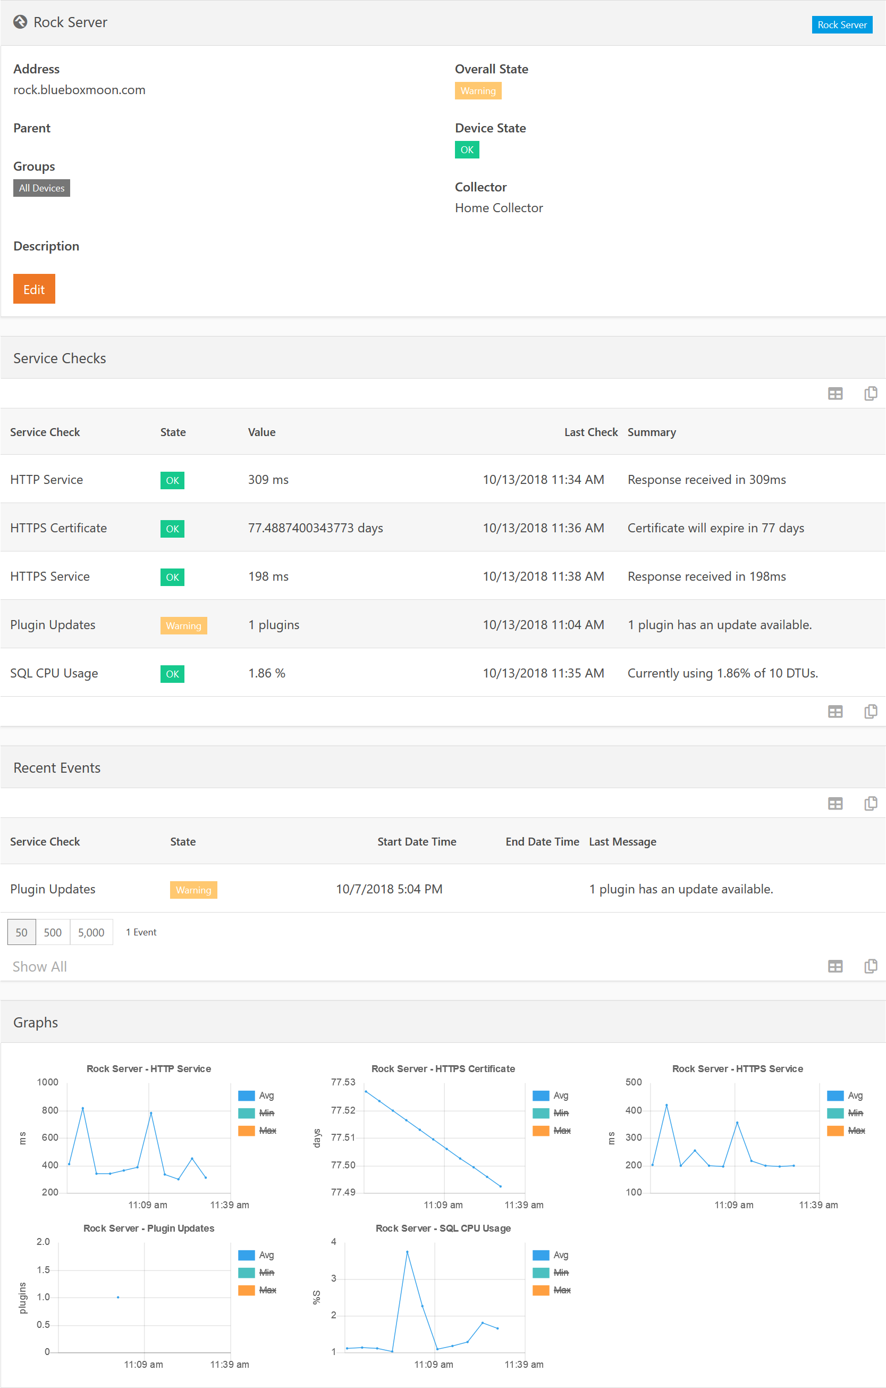886x1388 pixels.
Task: Click the Show All link
Action: tap(40, 967)
